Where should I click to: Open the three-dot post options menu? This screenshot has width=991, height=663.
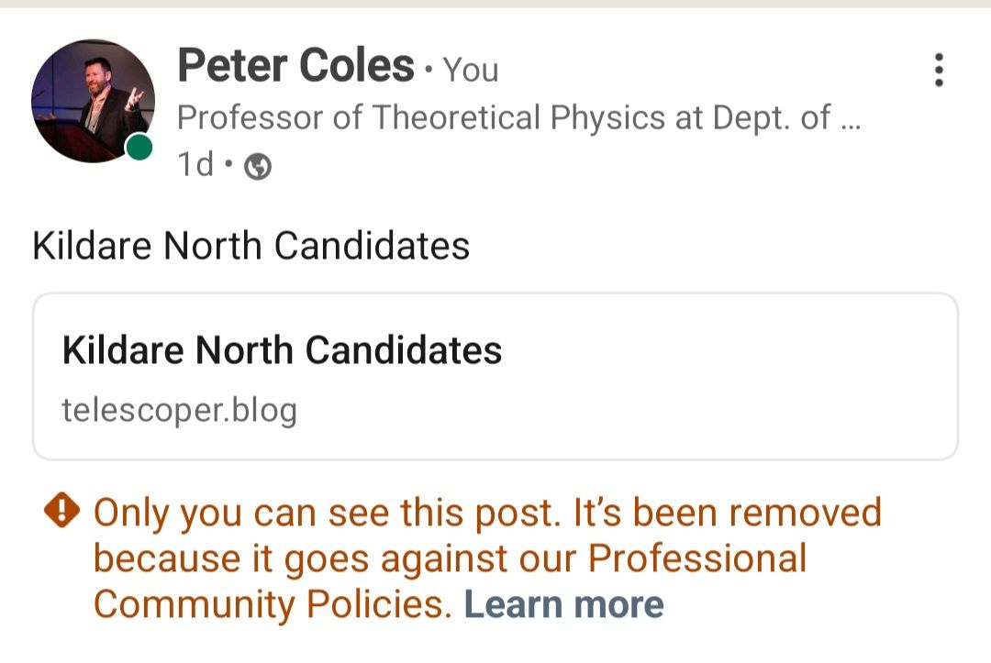[x=938, y=70]
